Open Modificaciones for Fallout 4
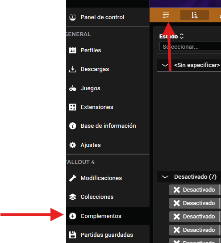This screenshot has width=221, height=243. pyautogui.click(x=108, y=178)
